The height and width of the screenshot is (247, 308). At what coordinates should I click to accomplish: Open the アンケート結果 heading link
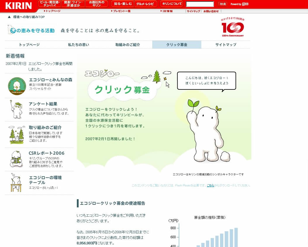click(x=43, y=104)
